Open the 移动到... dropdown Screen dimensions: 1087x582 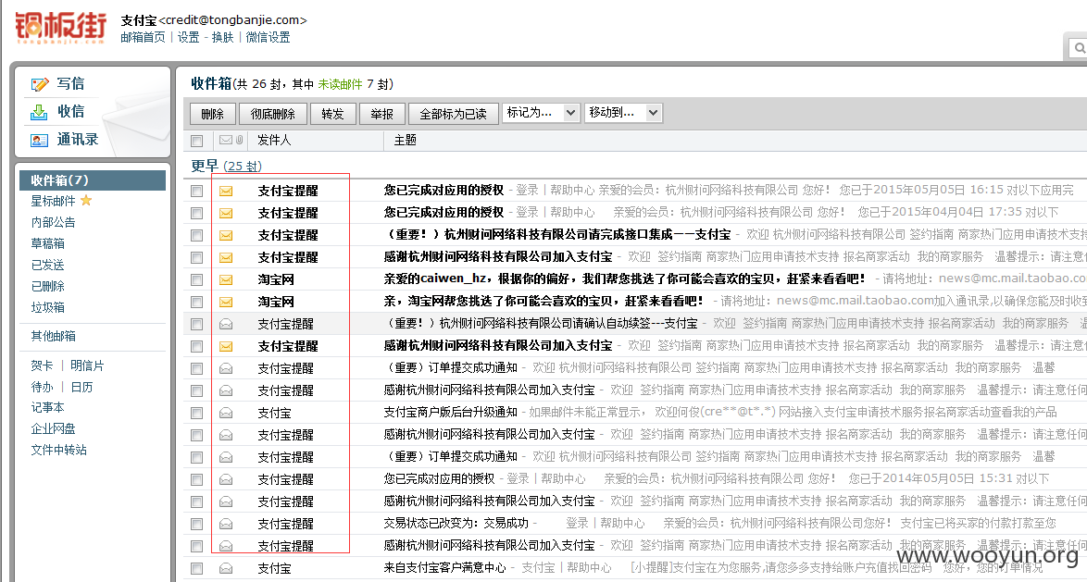624,112
